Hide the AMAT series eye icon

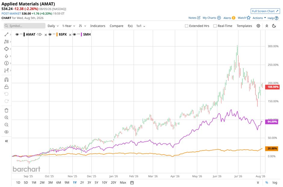[x=17, y=35]
